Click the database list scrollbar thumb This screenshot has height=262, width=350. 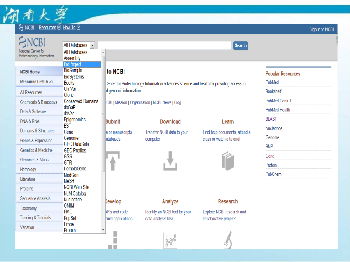coord(103,114)
